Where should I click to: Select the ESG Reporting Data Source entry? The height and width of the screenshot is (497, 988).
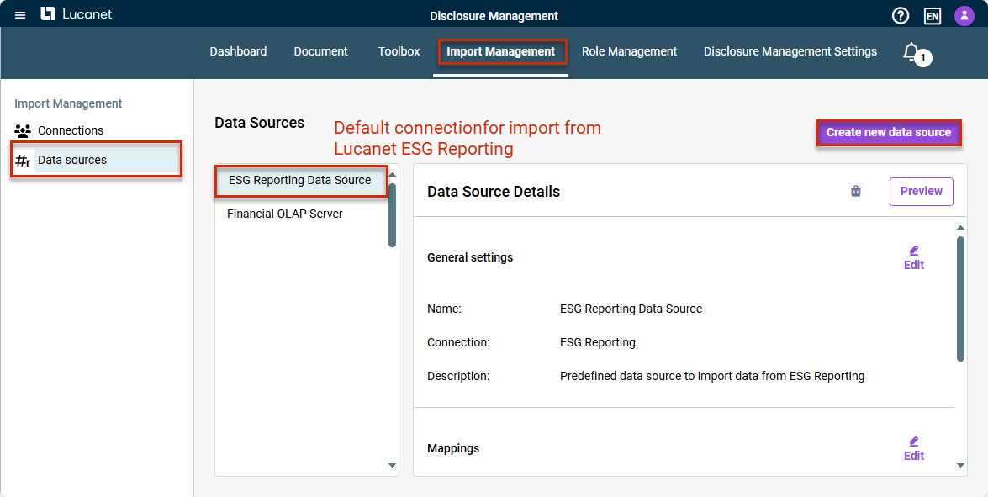click(301, 181)
